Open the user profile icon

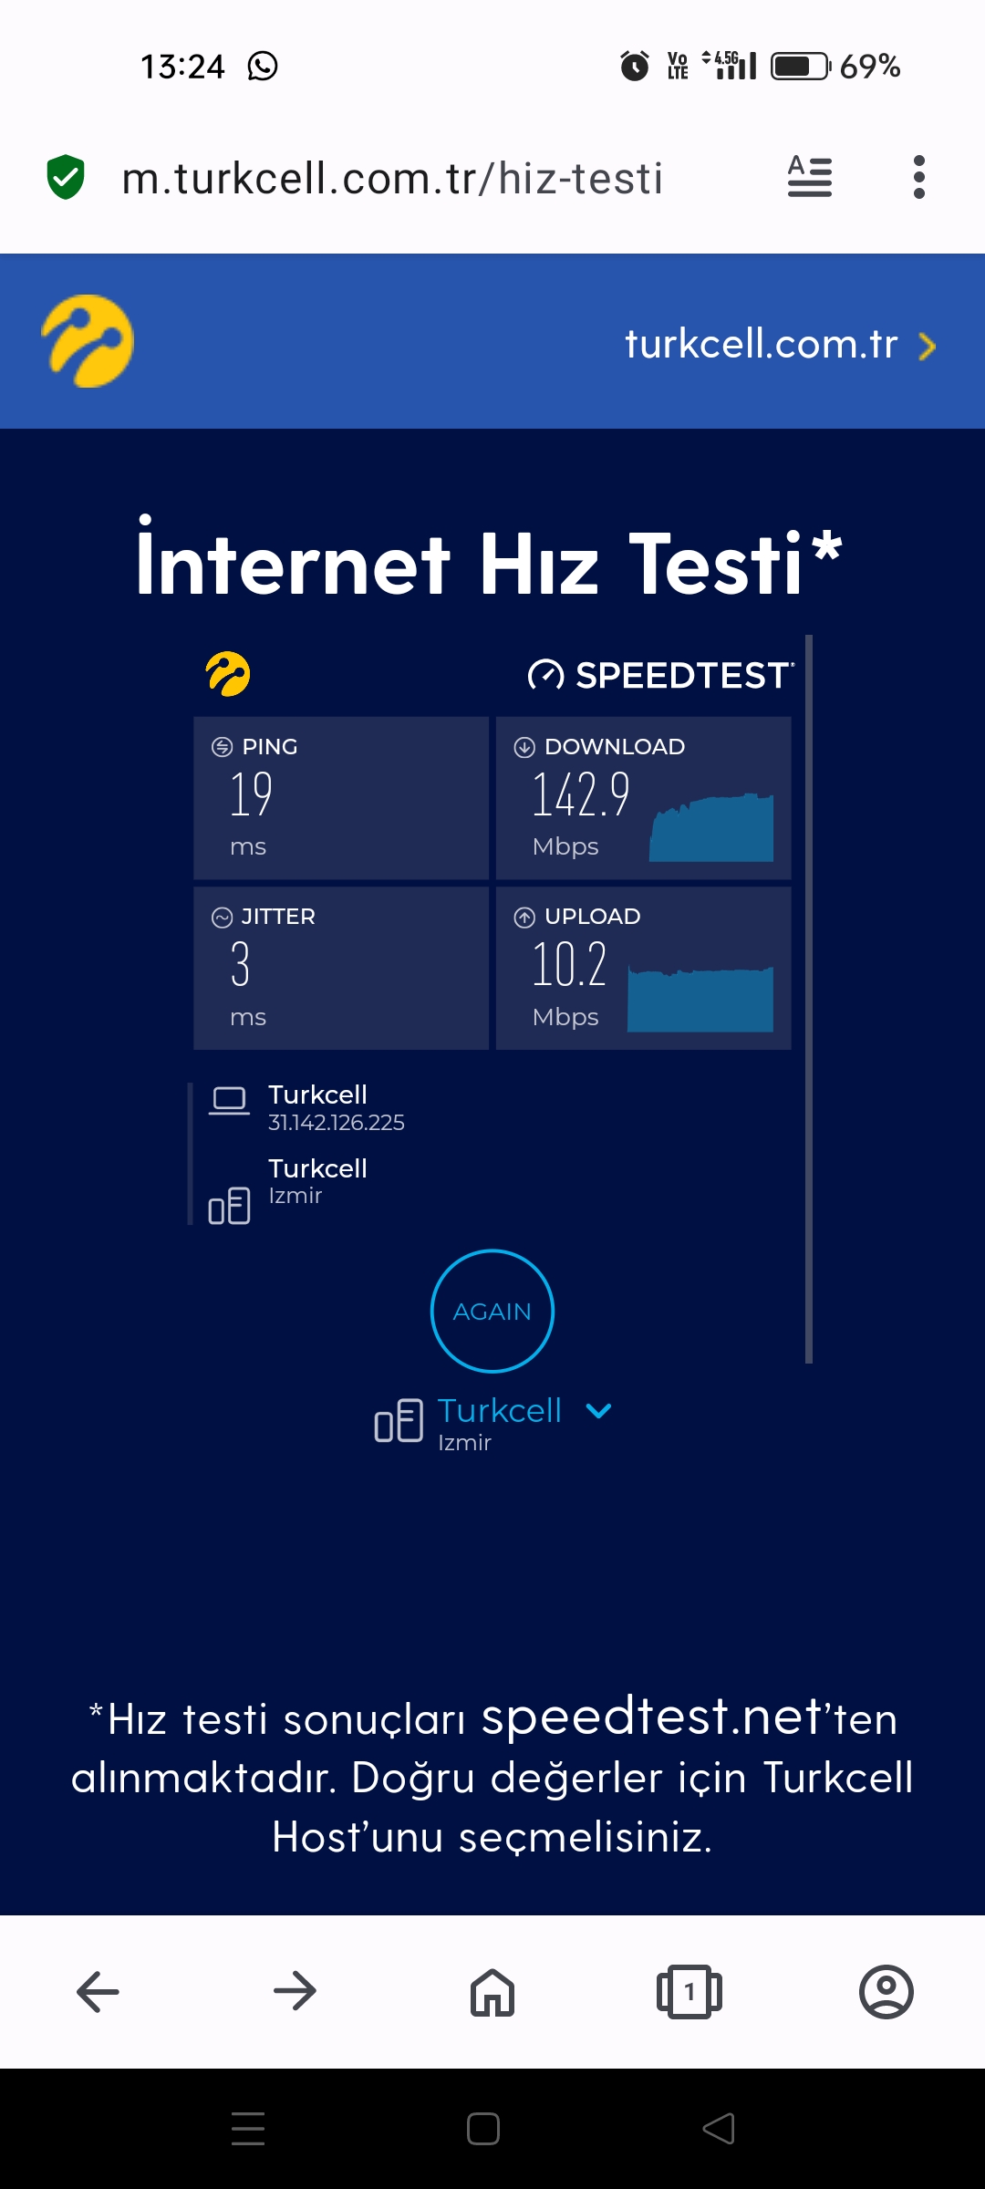[886, 1992]
